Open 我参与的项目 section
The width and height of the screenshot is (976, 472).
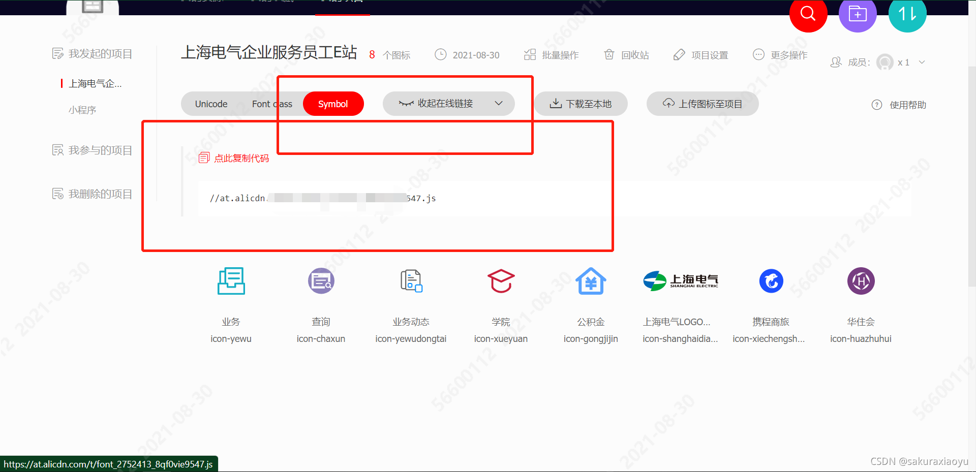pyautogui.click(x=93, y=150)
